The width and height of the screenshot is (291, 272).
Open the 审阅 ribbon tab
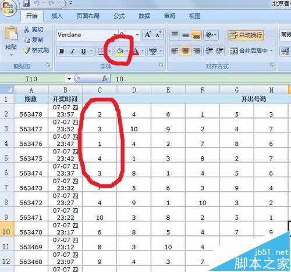pyautogui.click(x=169, y=16)
